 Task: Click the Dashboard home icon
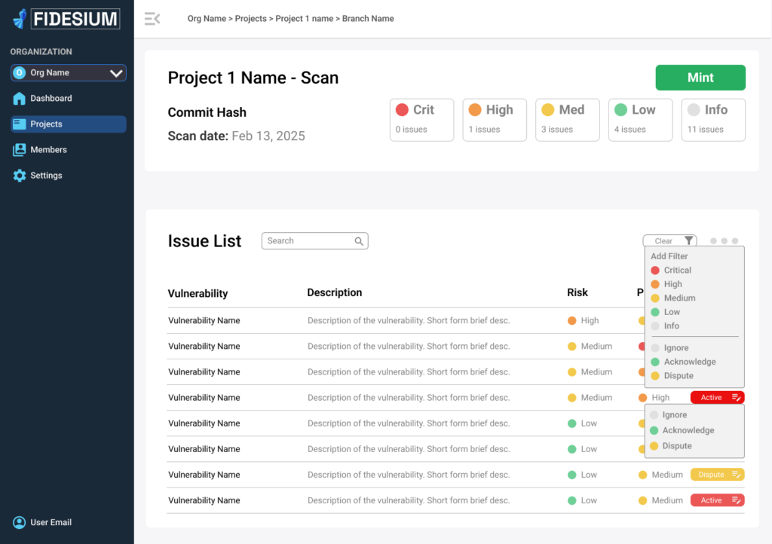19,99
